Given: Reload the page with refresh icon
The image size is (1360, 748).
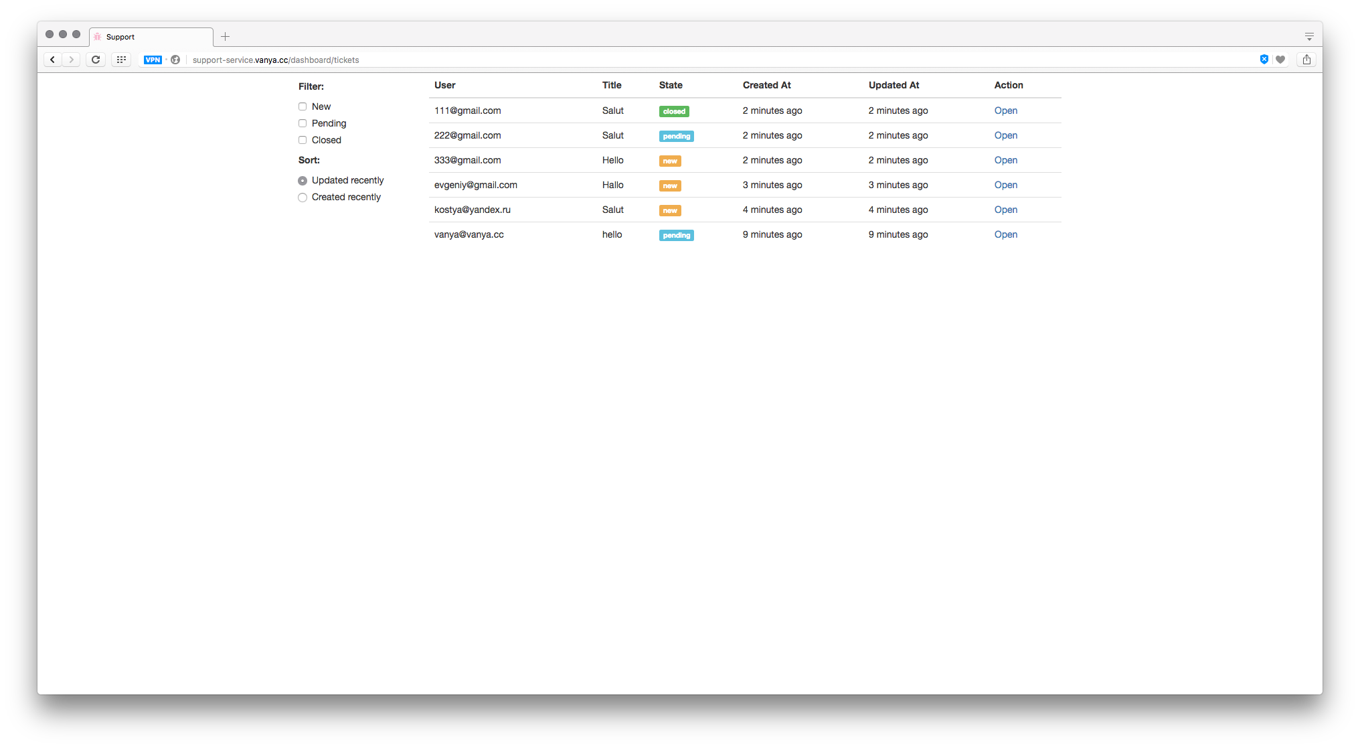Looking at the screenshot, I should (x=96, y=60).
